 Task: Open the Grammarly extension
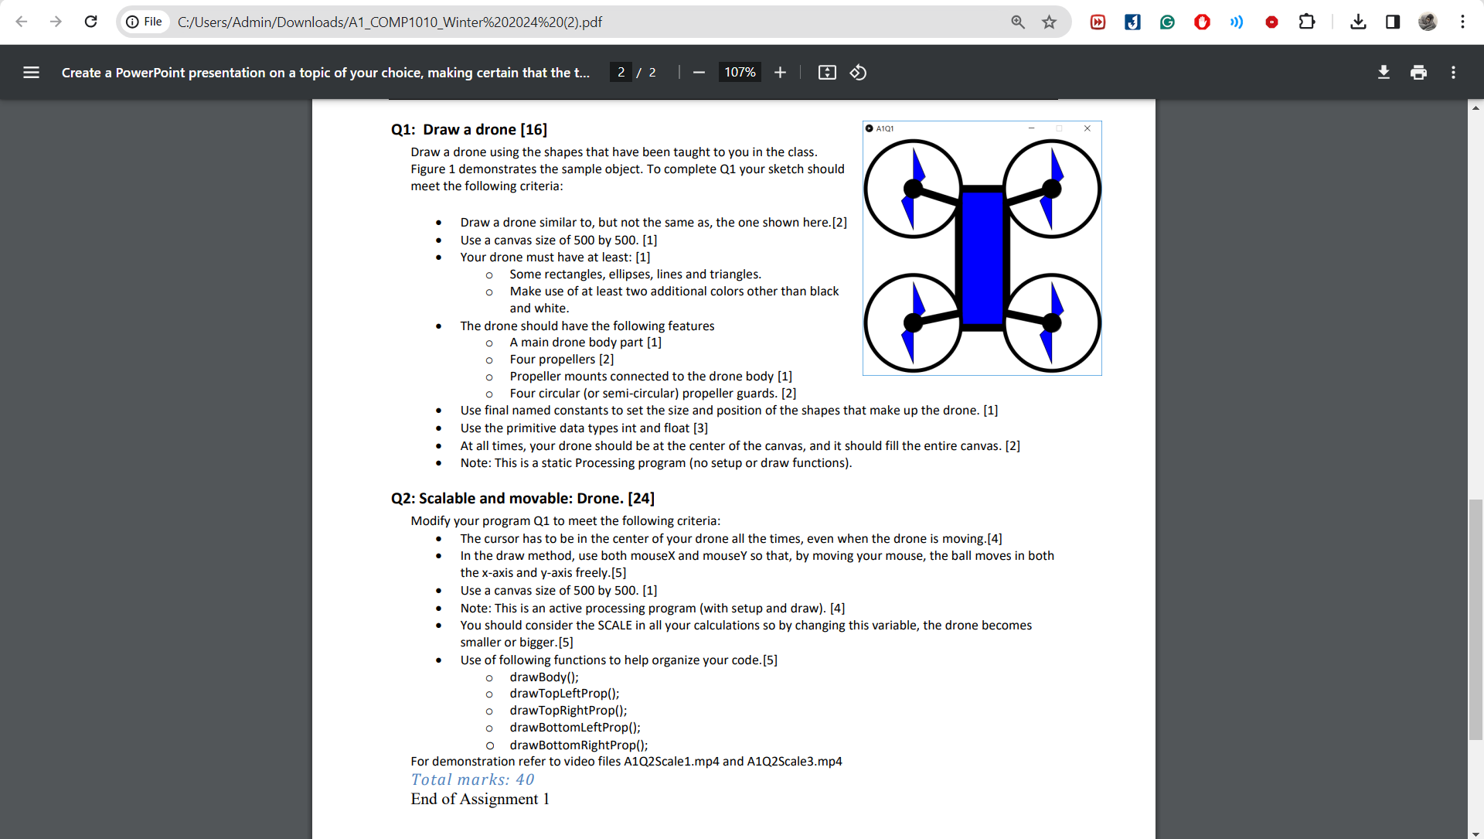click(1167, 22)
